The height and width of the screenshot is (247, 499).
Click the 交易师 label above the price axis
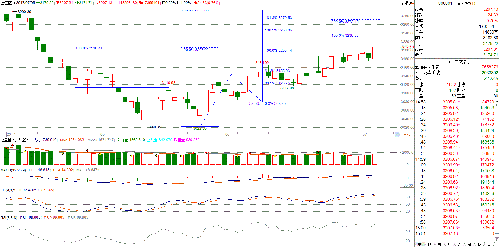[407, 3]
